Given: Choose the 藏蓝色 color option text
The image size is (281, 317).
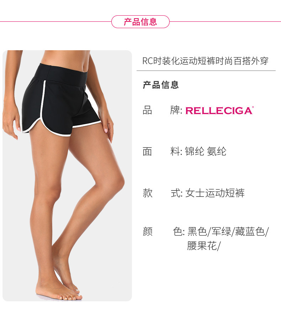Looking at the screenshot, I should tap(250, 232).
